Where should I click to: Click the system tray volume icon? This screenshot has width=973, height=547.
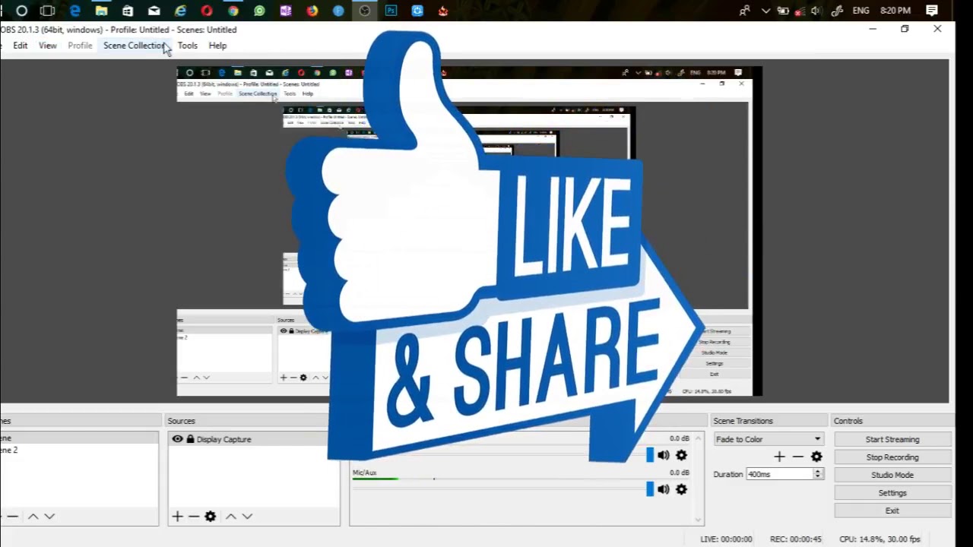coord(816,11)
